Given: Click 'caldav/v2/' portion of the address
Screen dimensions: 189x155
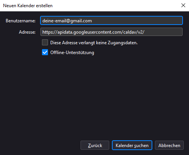Looking at the screenshot, I should [134, 32].
